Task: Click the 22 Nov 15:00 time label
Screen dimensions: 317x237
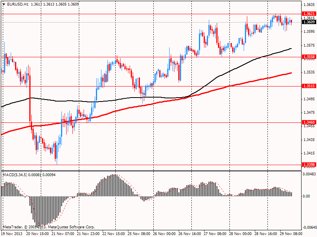Action: (x=114, y=234)
